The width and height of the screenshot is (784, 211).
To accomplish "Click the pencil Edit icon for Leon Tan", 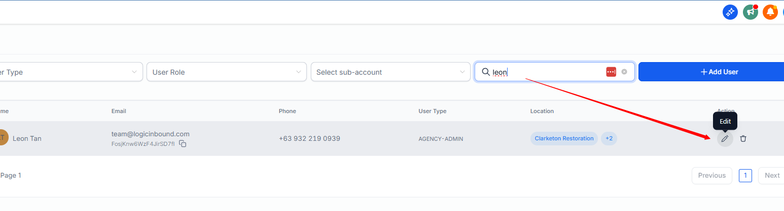I will point(725,138).
